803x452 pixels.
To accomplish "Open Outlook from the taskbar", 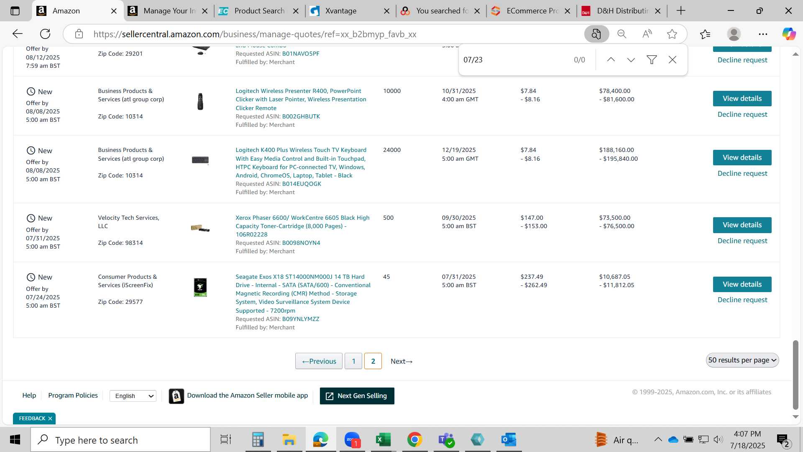I will click(509, 439).
